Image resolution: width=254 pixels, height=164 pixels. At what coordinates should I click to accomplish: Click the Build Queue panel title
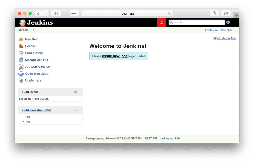click(x=30, y=92)
